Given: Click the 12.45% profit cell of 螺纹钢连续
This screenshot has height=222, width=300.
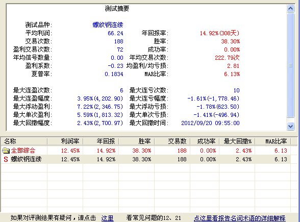Looking at the screenshot, I should coord(70,159).
